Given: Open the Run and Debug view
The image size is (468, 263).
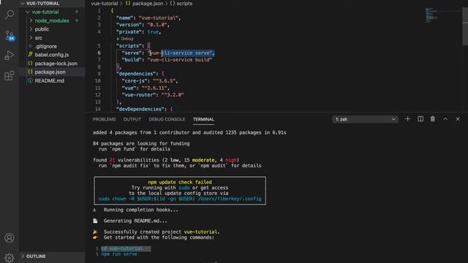Looking at the screenshot, I should 10,56.
